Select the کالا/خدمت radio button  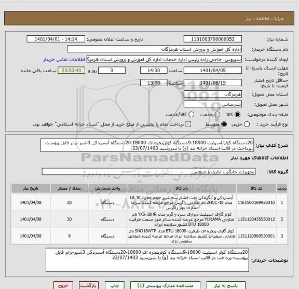[x=191, y=115]
